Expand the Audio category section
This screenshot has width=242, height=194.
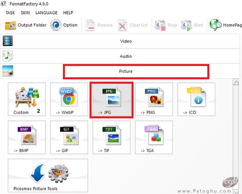(120, 56)
